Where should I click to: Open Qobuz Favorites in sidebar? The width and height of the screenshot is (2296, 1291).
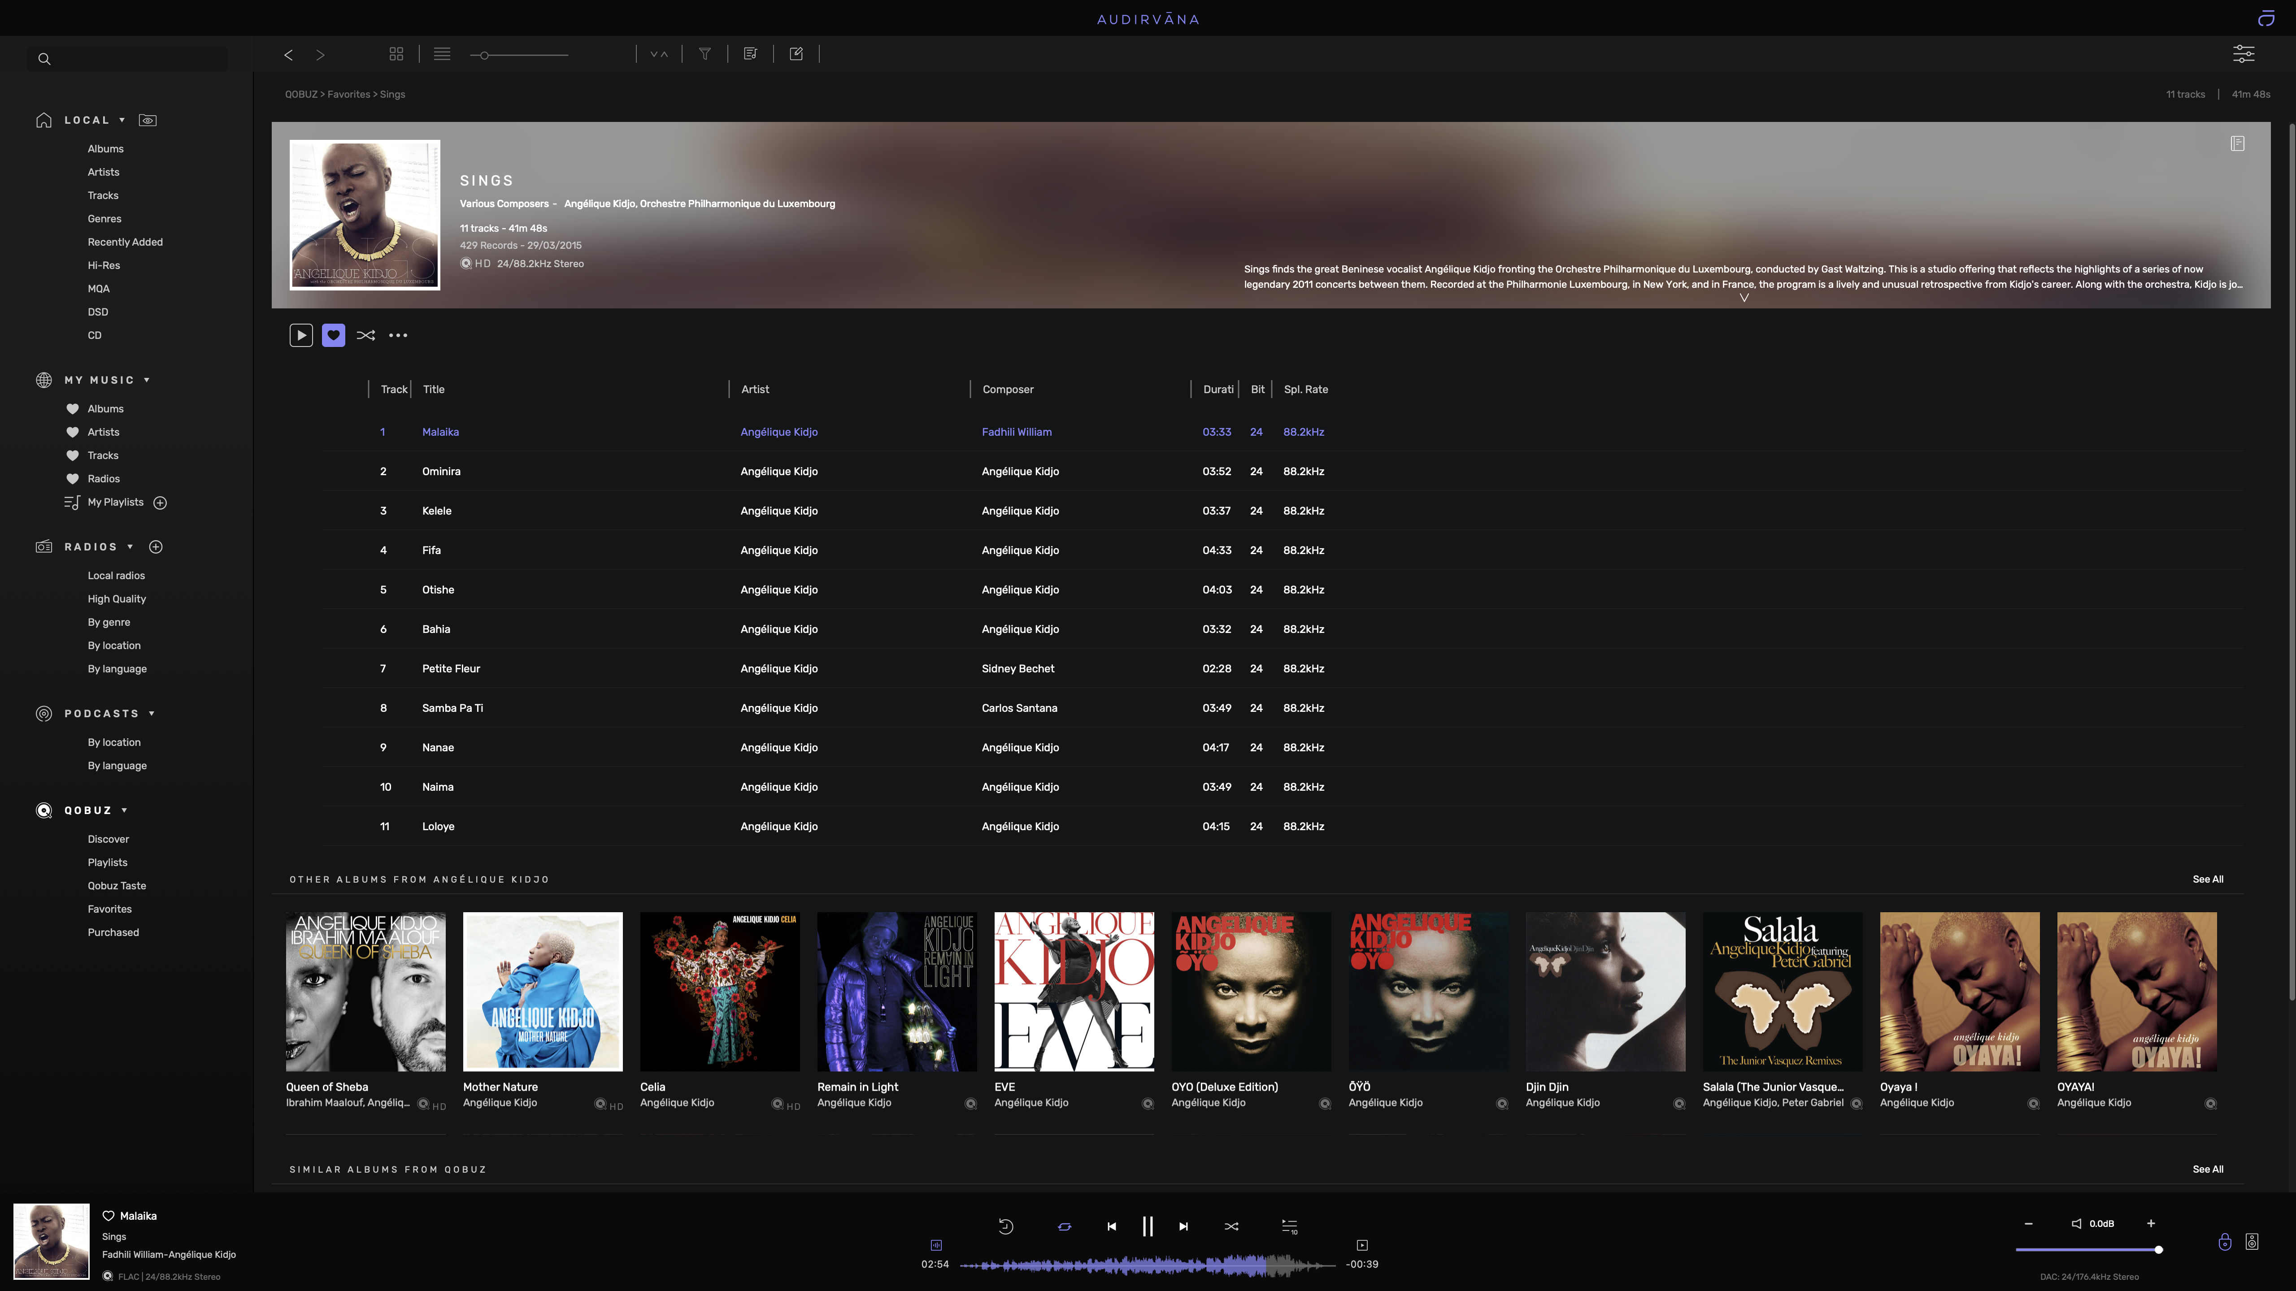click(109, 909)
